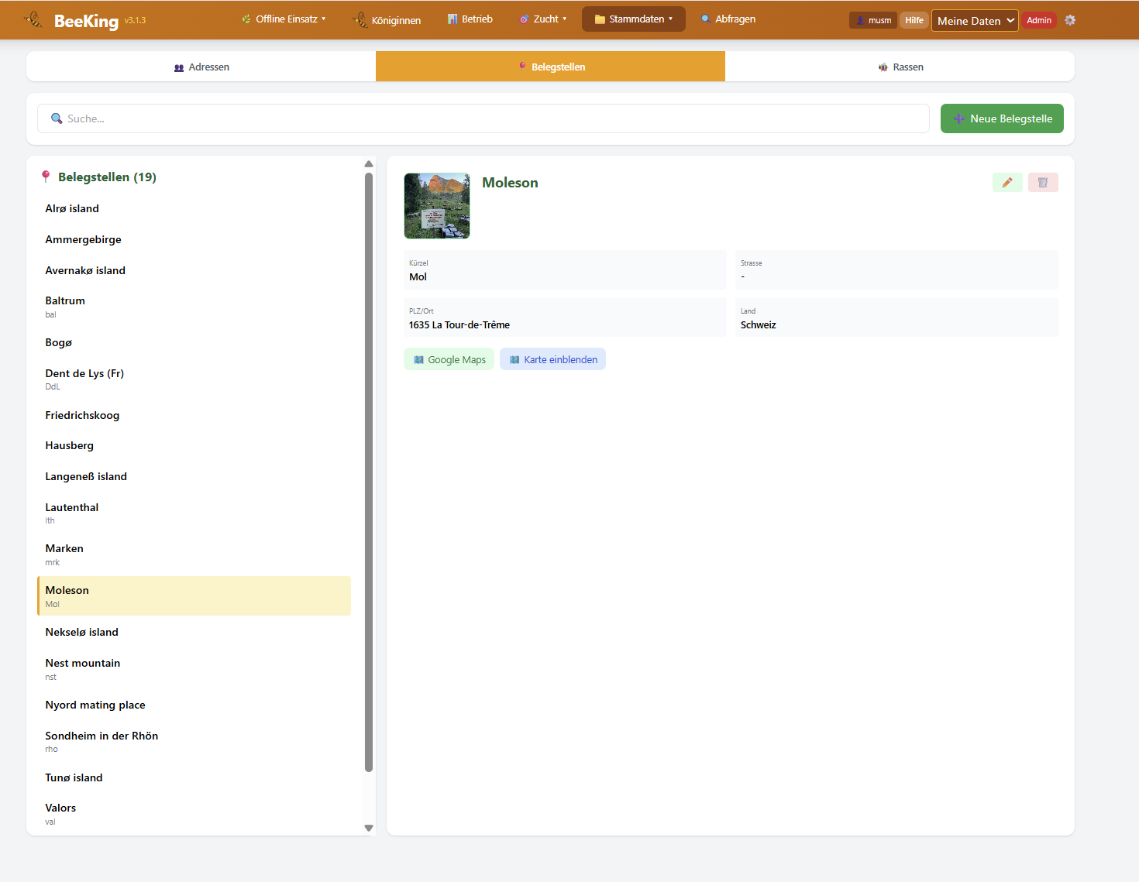Open the Stammdaten dropdown menu
Viewport: 1139px width, 882px height.
(634, 19)
